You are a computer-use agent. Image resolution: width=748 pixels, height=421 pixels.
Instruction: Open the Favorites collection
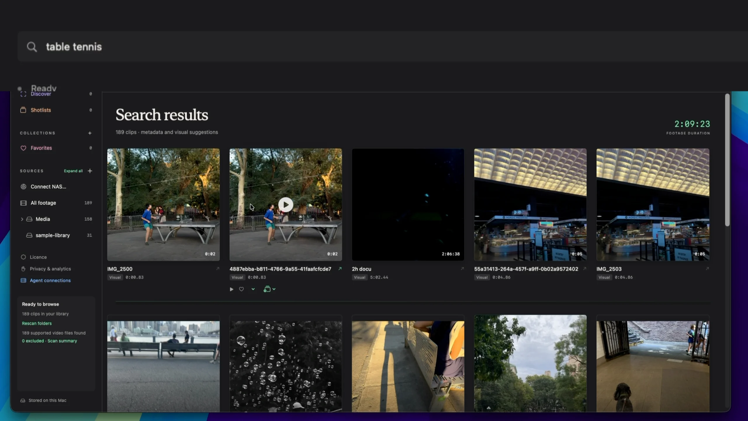[41, 148]
